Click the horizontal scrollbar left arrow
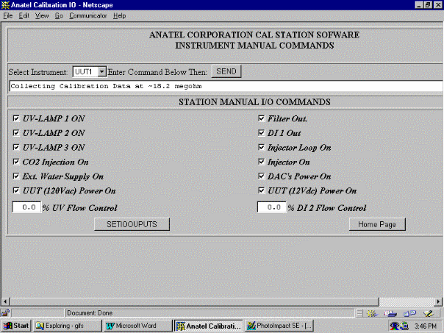 coord(6,301)
